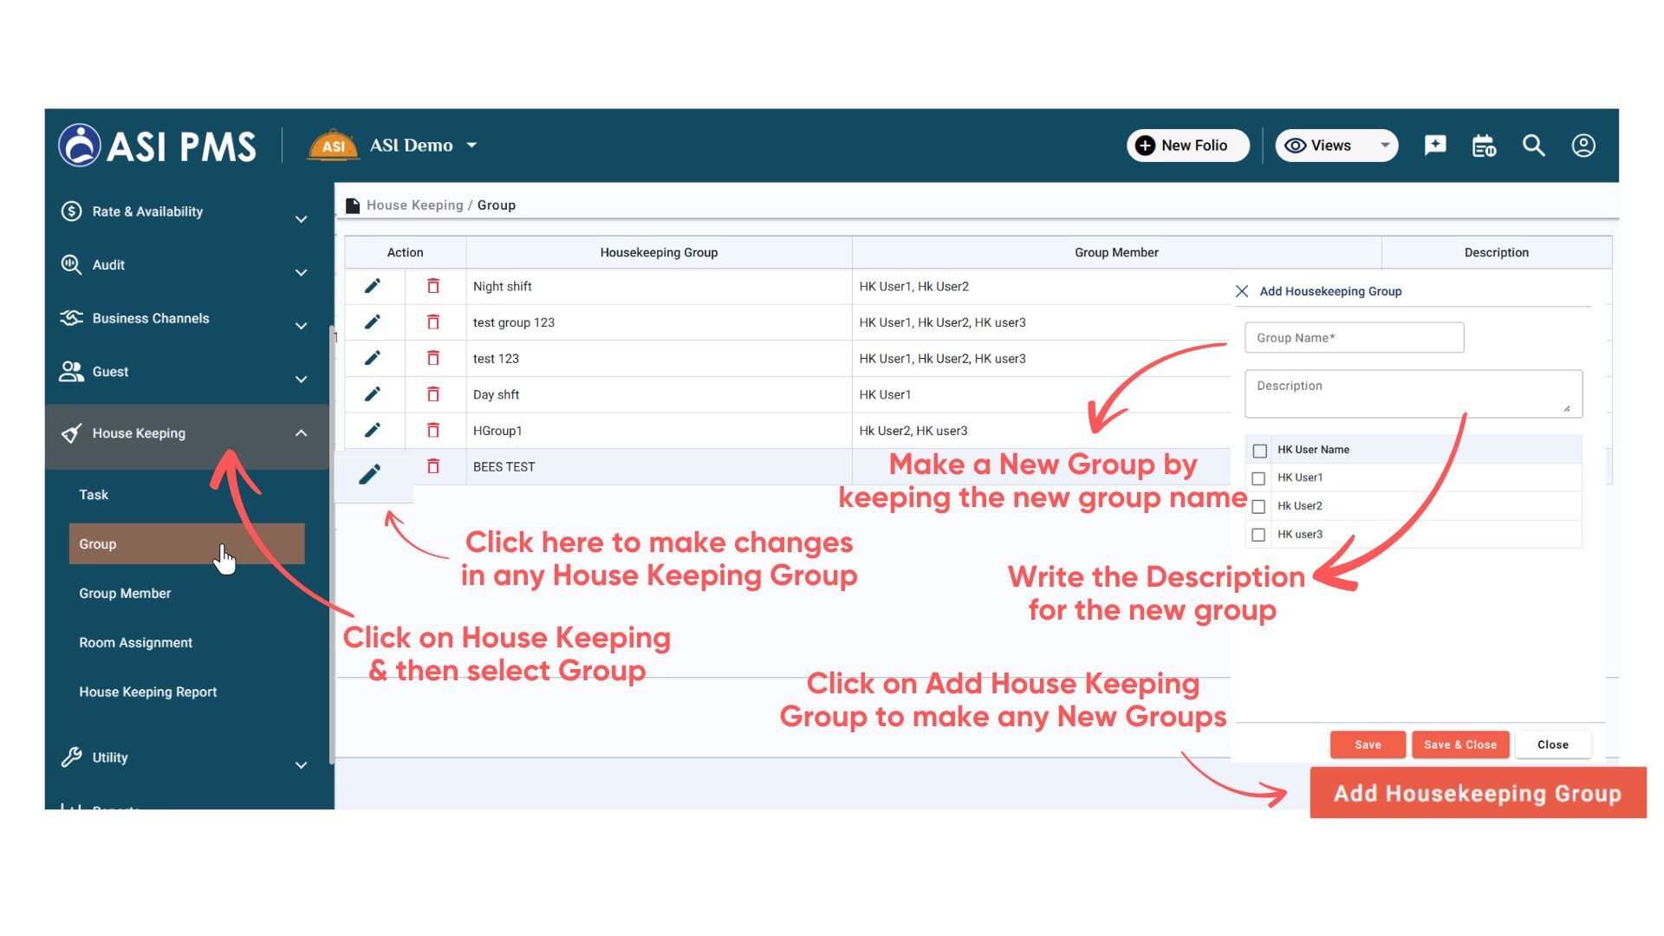Image resolution: width=1664 pixels, height=936 pixels.
Task: Delete the test group 123 row
Action: pos(433,322)
